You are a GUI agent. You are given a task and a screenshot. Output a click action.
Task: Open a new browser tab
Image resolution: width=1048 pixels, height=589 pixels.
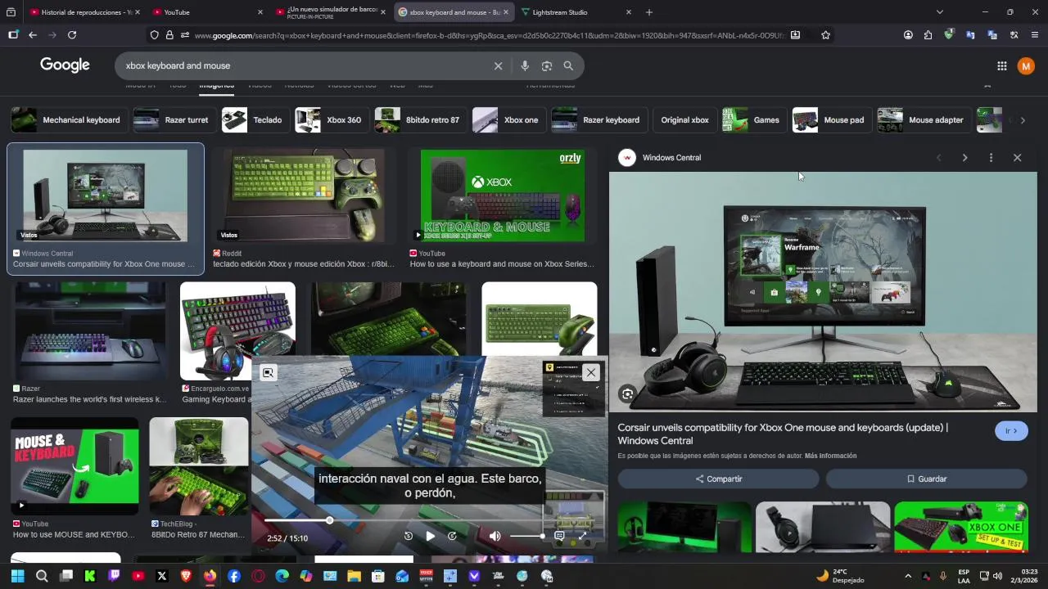pos(648,12)
